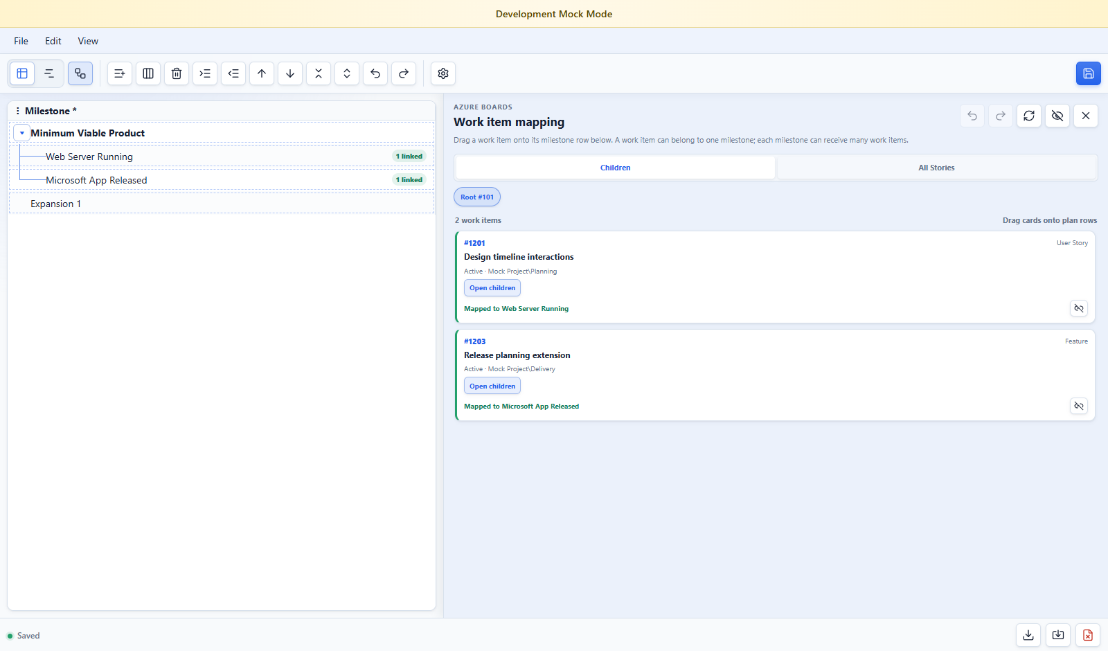1108x651 pixels.
Task: Click the Feature type label
Action: 1076,341
